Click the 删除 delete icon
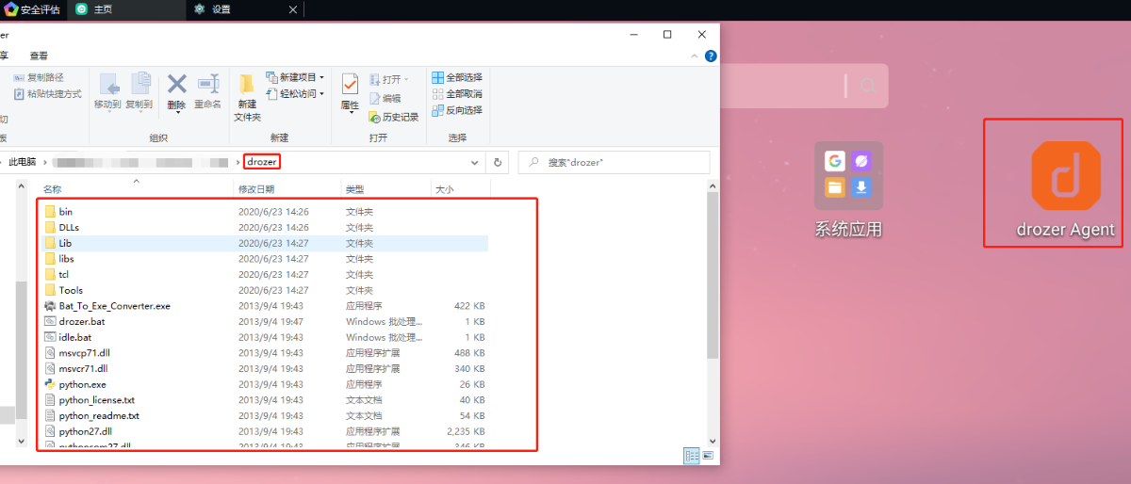 [176, 85]
